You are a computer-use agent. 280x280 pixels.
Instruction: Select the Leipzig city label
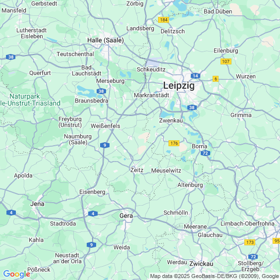[x=179, y=86]
